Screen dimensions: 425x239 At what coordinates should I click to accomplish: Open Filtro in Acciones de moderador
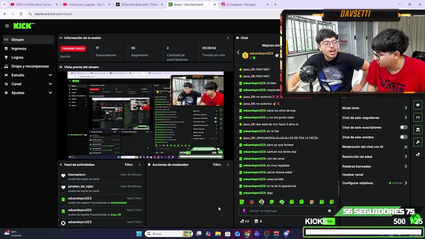217,165
